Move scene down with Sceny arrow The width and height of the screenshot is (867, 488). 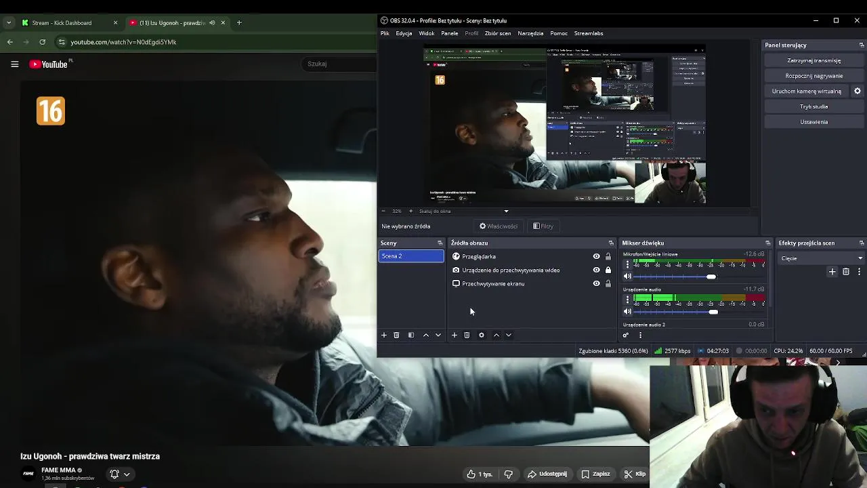(x=438, y=335)
